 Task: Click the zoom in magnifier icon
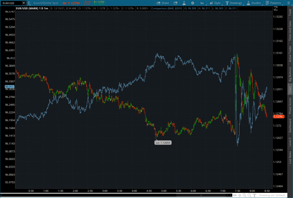pos(244,195)
